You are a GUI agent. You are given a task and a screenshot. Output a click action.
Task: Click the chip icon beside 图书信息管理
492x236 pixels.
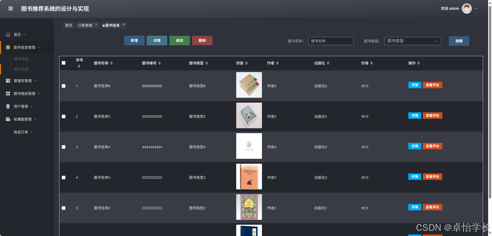(x=8, y=47)
